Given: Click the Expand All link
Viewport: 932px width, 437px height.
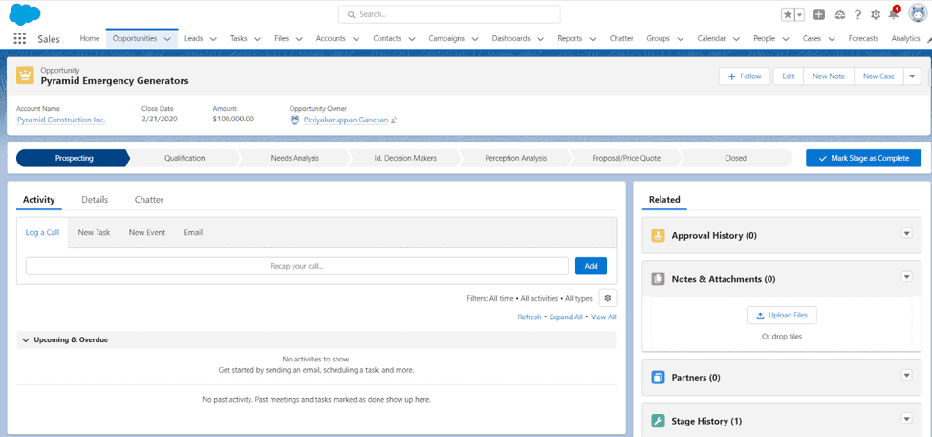Looking at the screenshot, I should pos(566,317).
